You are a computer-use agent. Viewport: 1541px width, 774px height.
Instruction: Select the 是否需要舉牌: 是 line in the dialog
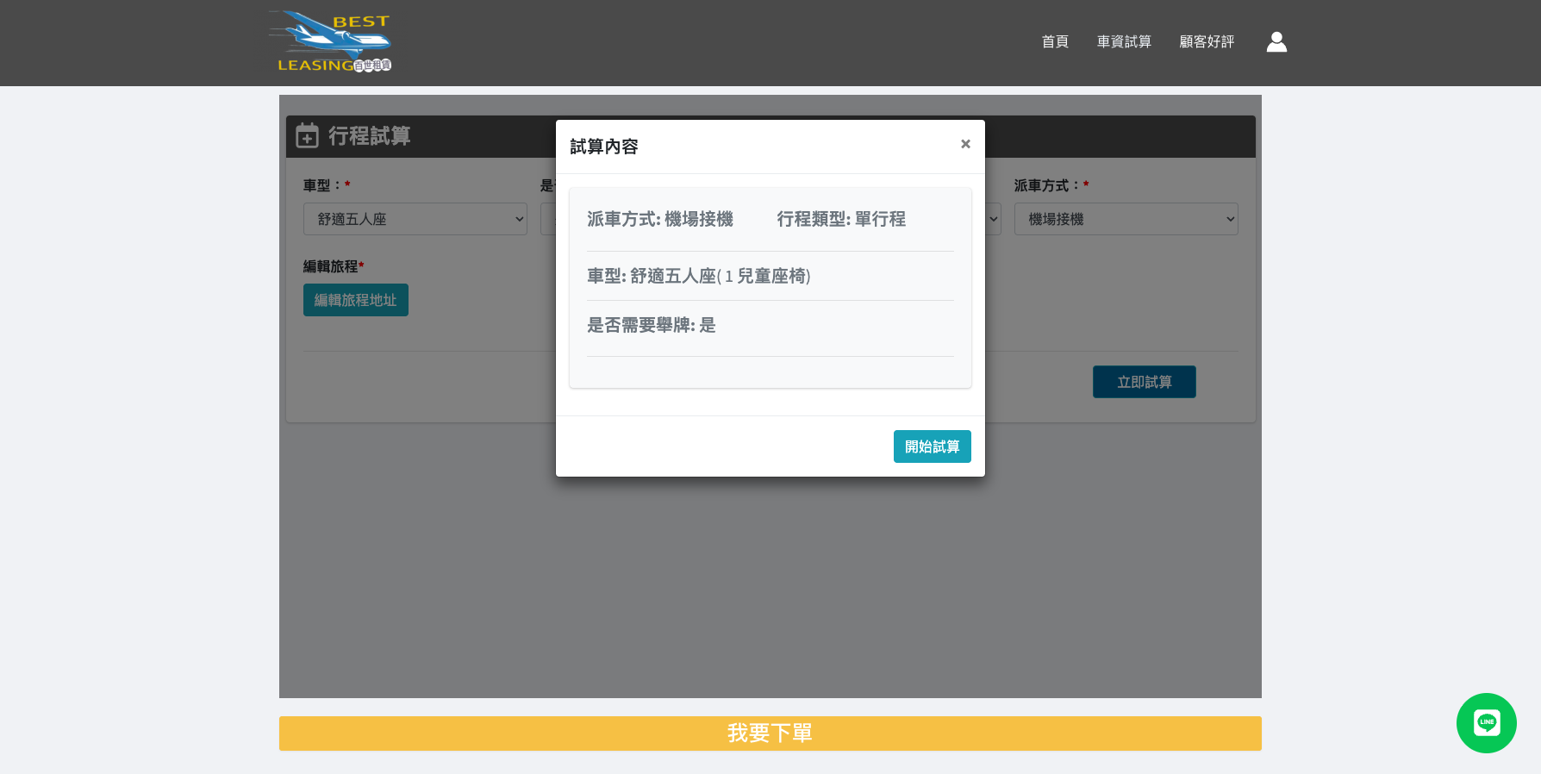tap(652, 325)
